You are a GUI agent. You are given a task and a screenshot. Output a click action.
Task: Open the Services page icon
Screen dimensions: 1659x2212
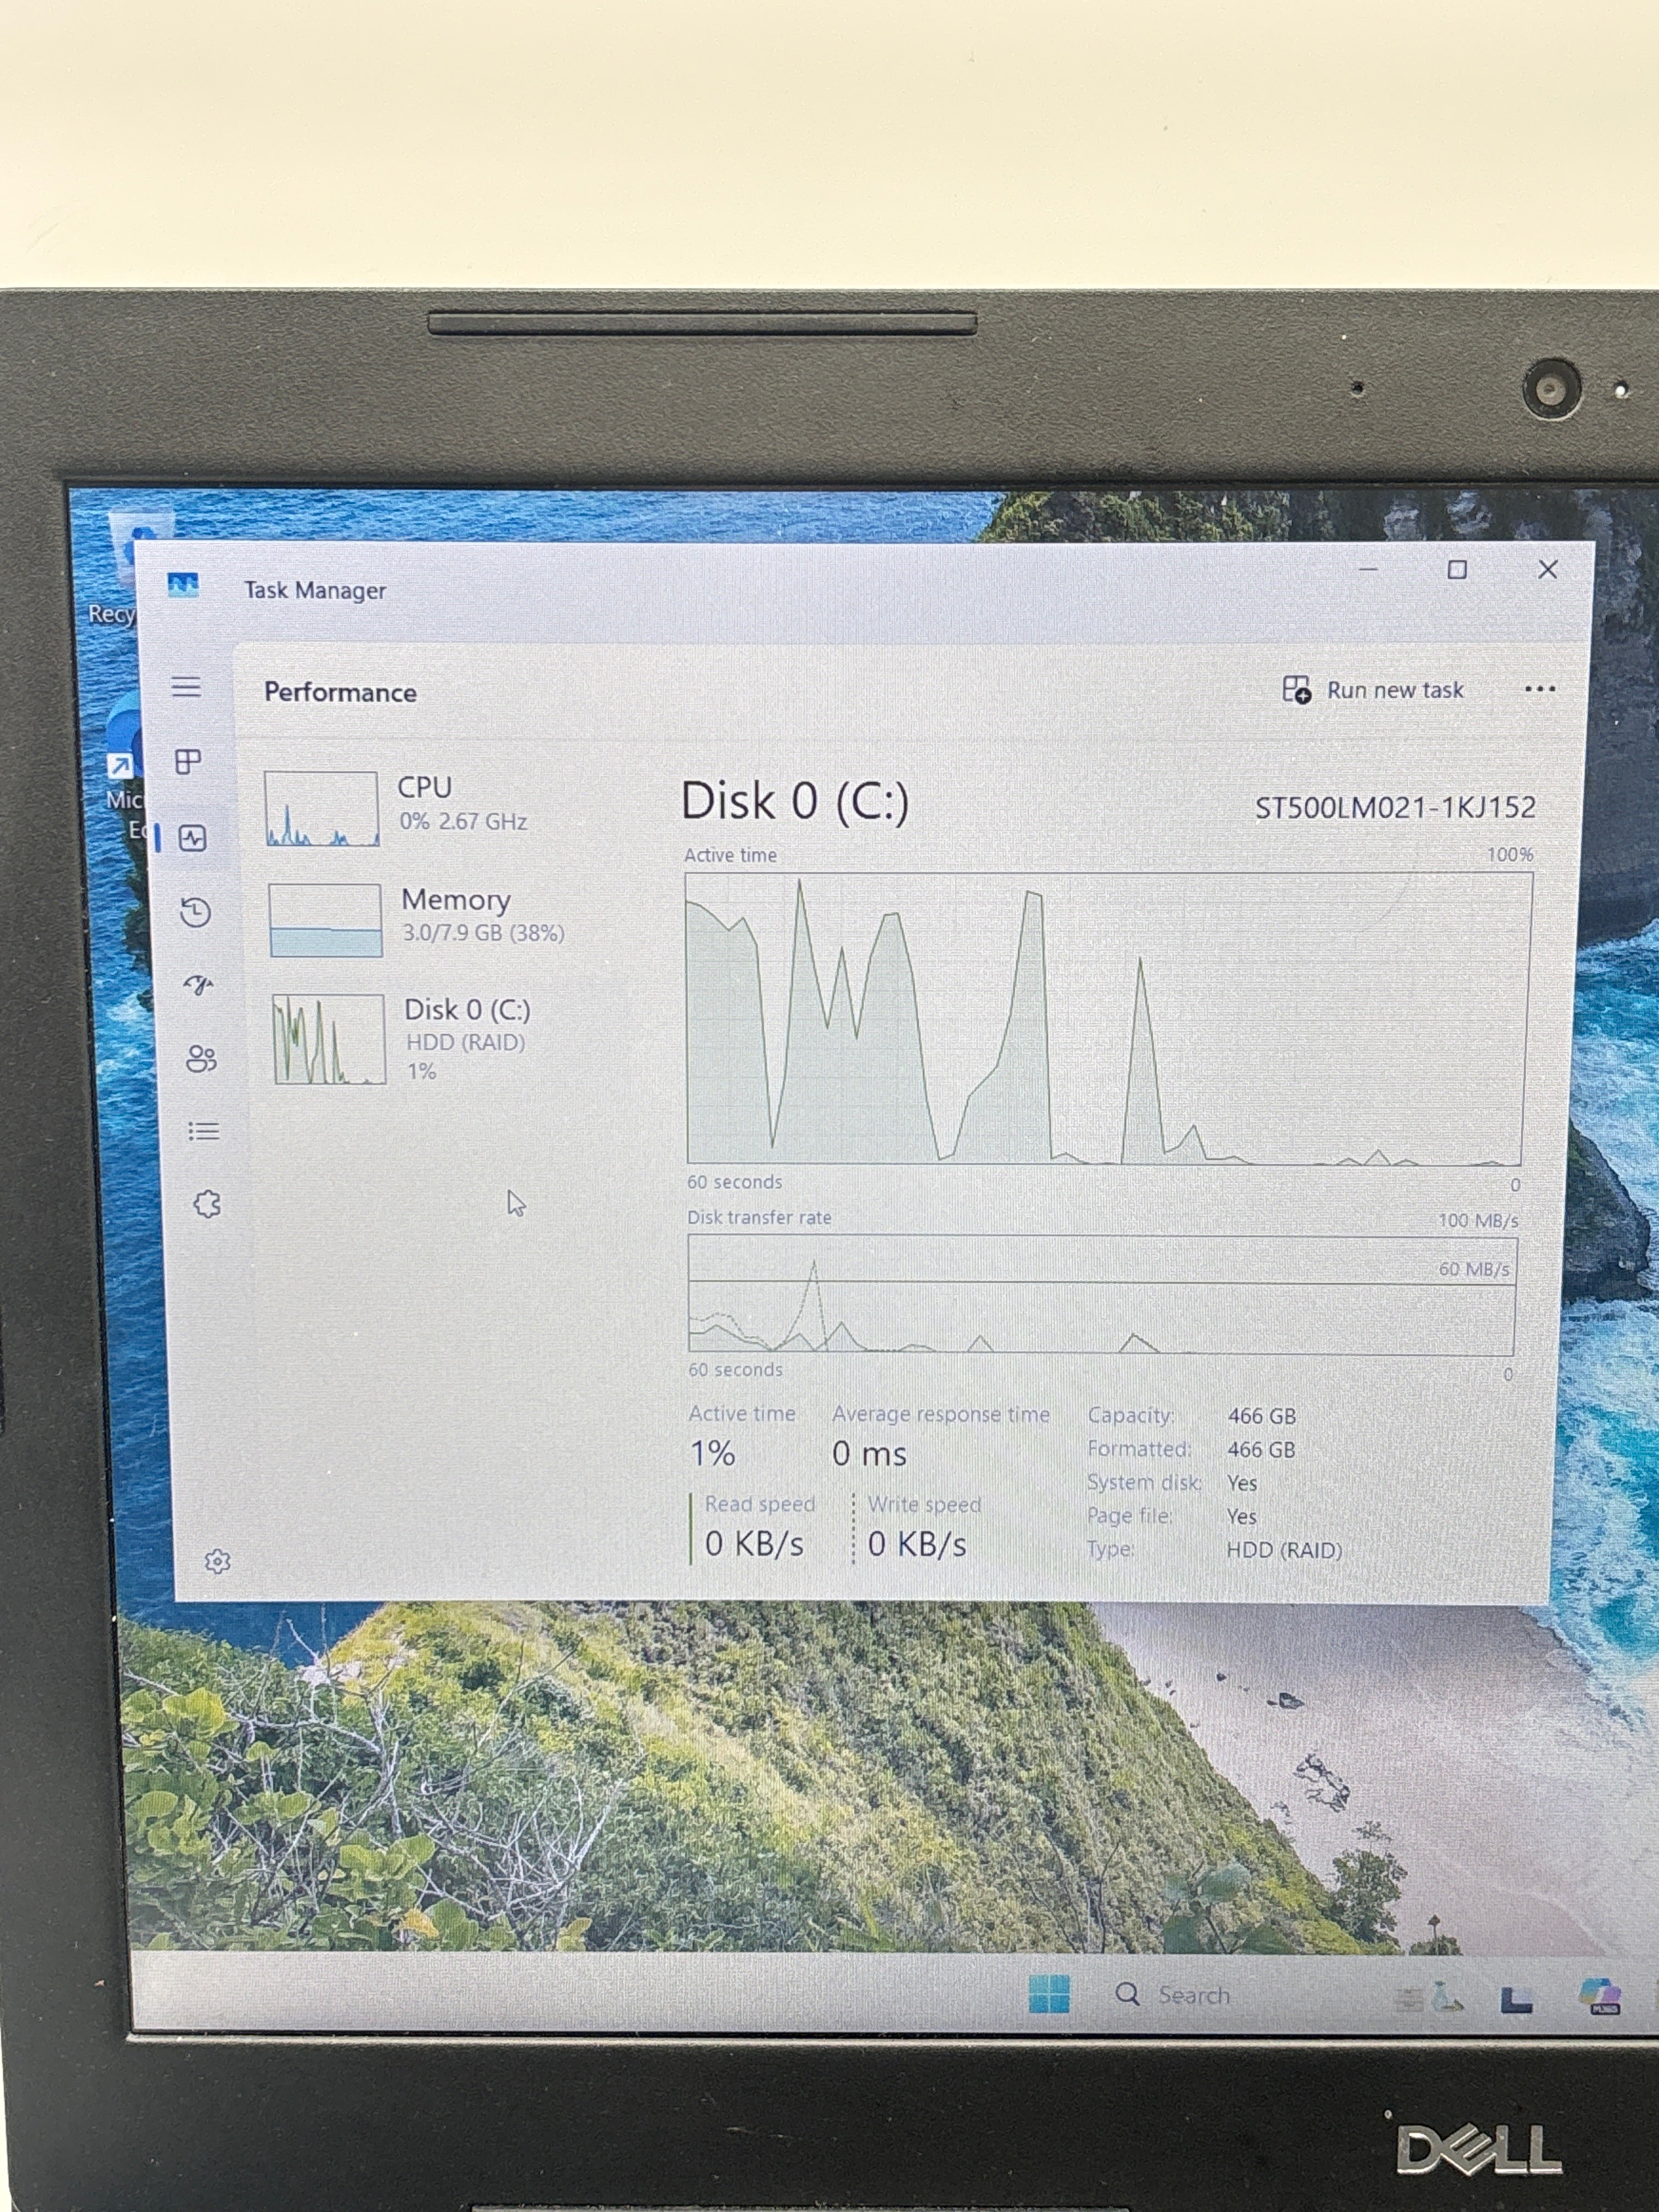click(207, 1204)
